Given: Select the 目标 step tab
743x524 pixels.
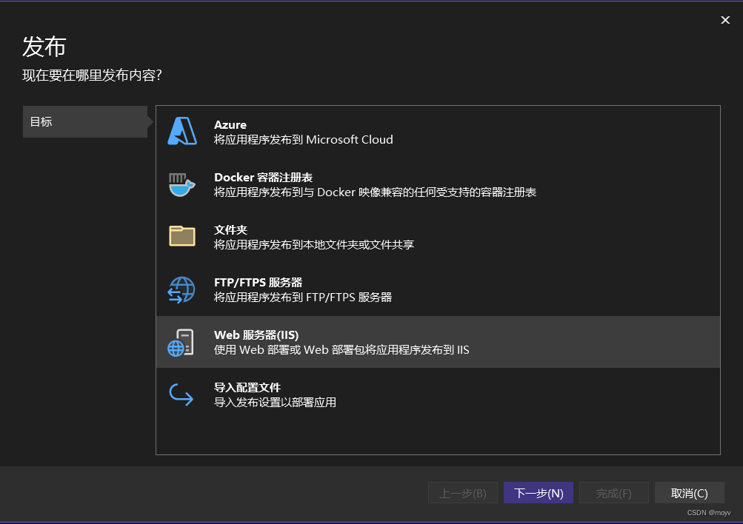Looking at the screenshot, I should [85, 121].
